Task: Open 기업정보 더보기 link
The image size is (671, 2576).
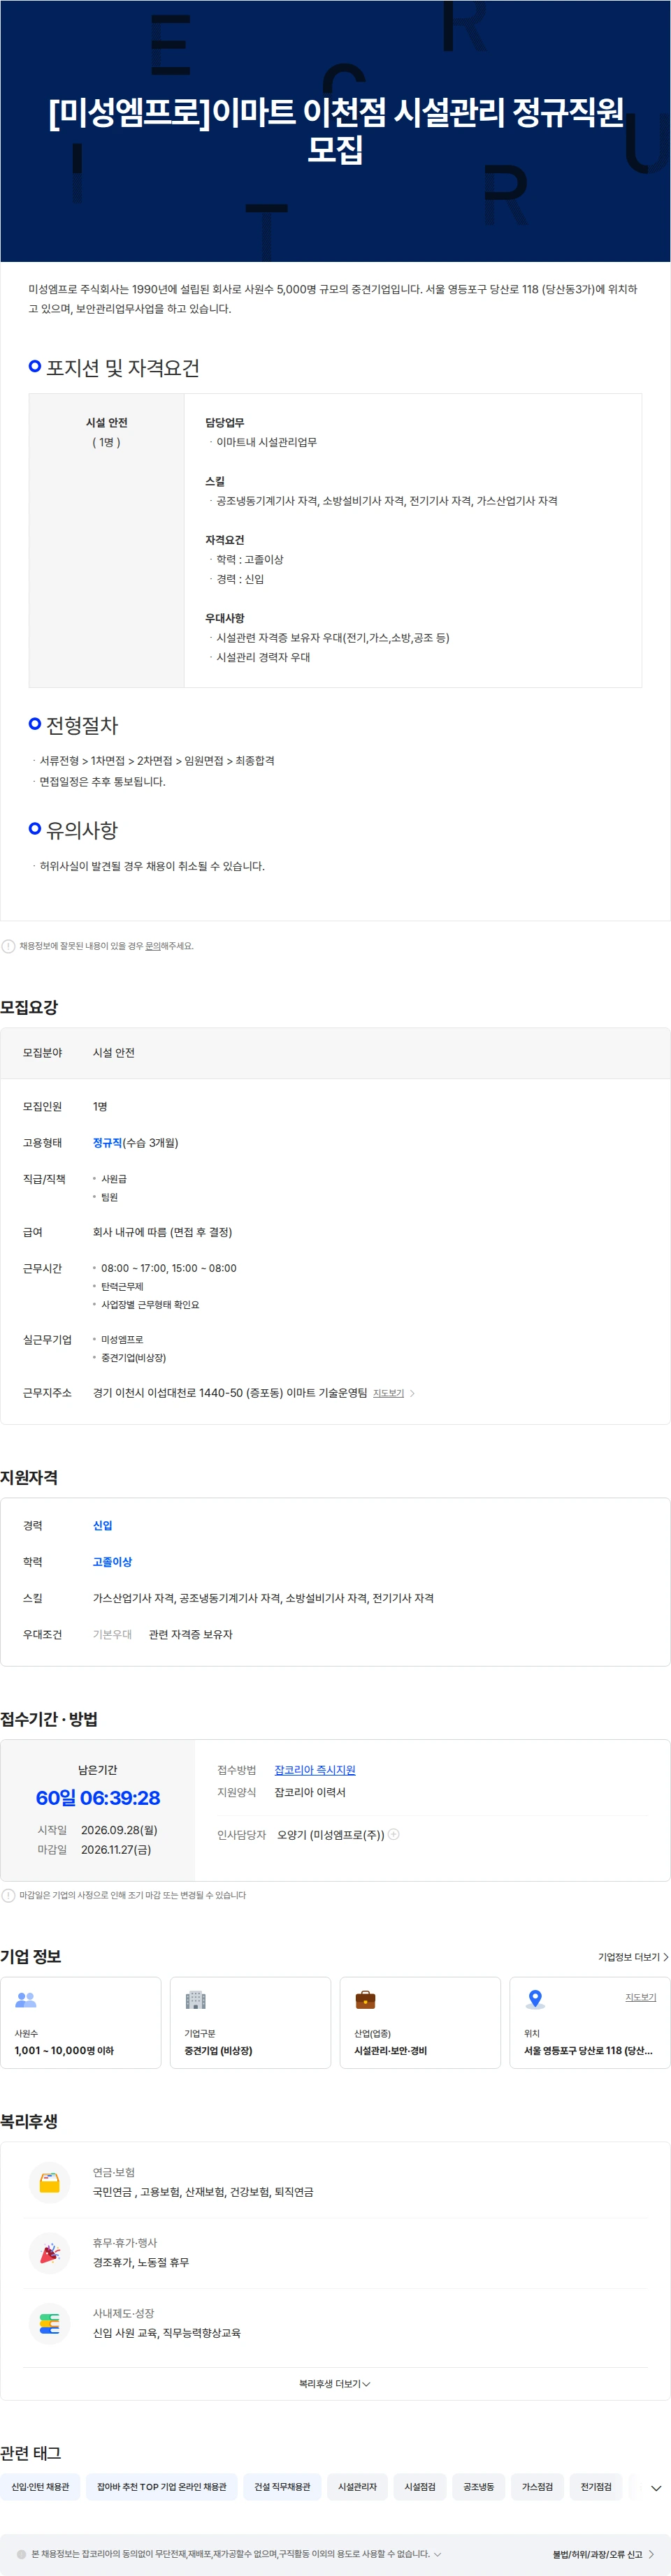Action: pyautogui.click(x=633, y=1957)
